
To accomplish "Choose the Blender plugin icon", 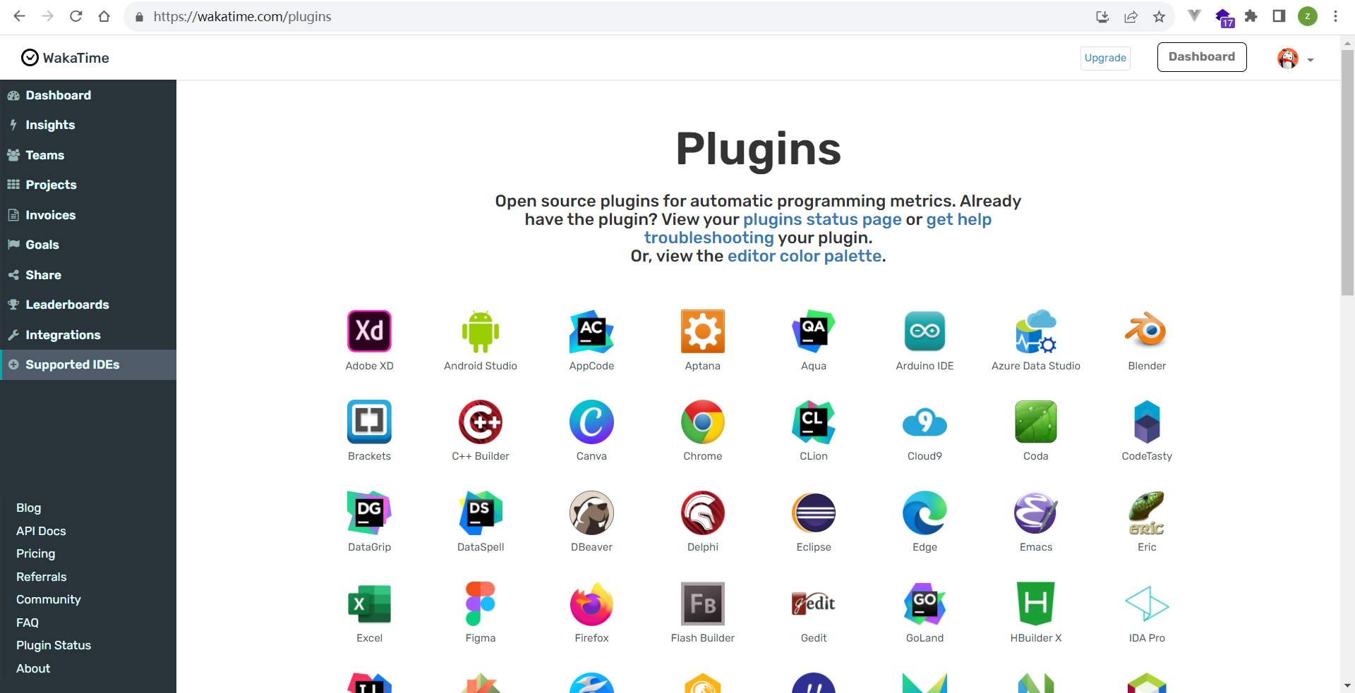I will [1147, 330].
